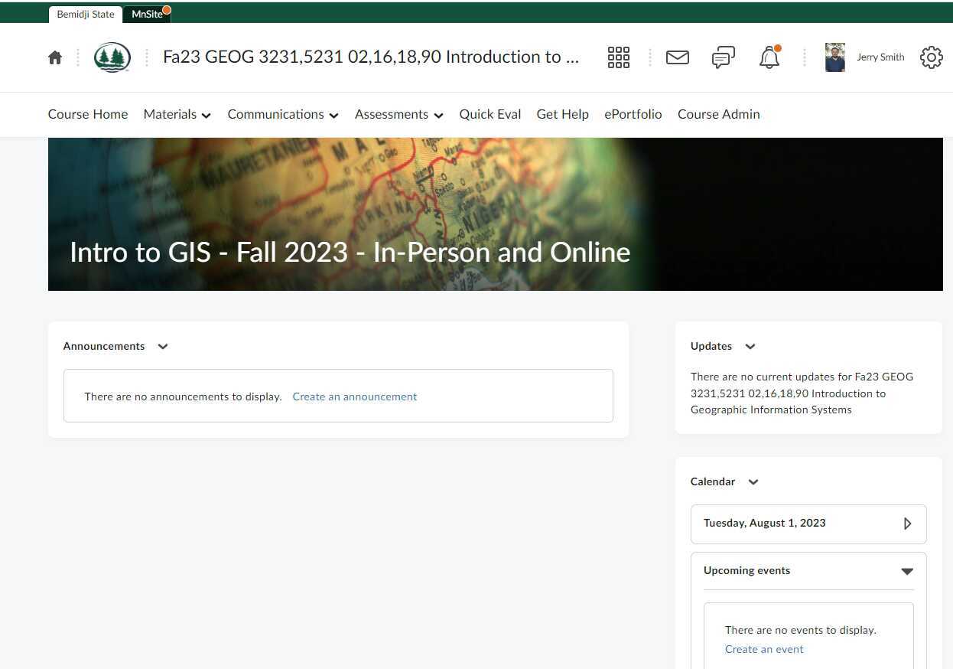Image resolution: width=953 pixels, height=669 pixels.
Task: Expand the Assessments dropdown menu
Action: coord(398,114)
